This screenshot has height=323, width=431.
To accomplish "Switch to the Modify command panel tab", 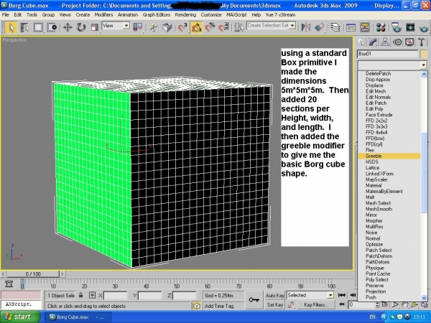I will [x=373, y=42].
